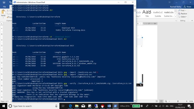Click the 100% battery indicator
Viewport: 194px width, 109px height.
point(136,106)
